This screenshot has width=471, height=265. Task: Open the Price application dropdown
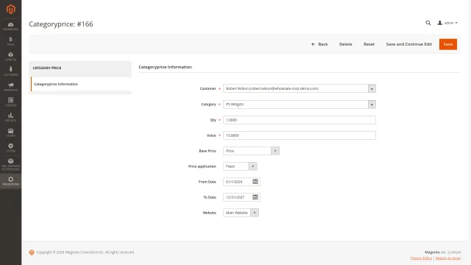240,166
